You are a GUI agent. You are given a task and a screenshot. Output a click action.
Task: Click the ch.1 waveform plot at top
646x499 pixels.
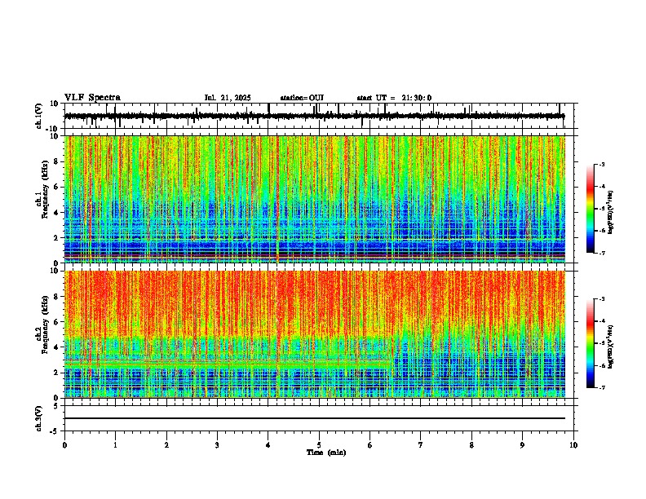click(x=319, y=116)
